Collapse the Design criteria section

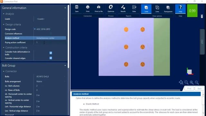[x=4, y=24]
